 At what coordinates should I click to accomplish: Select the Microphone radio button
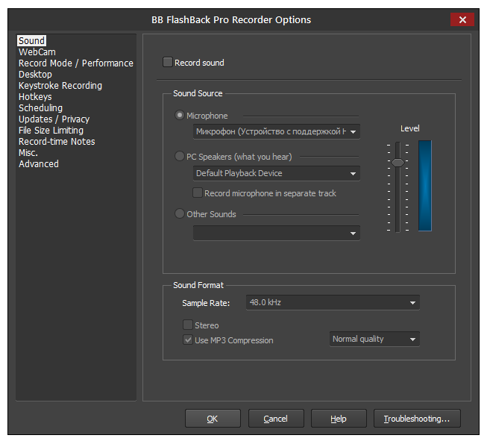coord(179,116)
